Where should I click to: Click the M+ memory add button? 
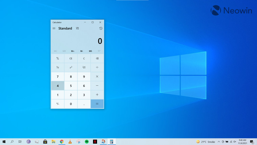[73, 51]
